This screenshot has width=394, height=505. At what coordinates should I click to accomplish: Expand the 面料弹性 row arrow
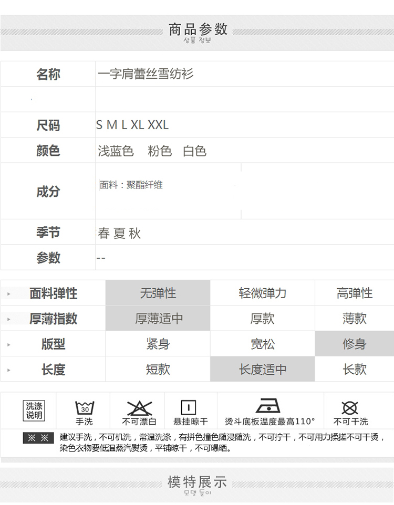[x=9, y=293]
